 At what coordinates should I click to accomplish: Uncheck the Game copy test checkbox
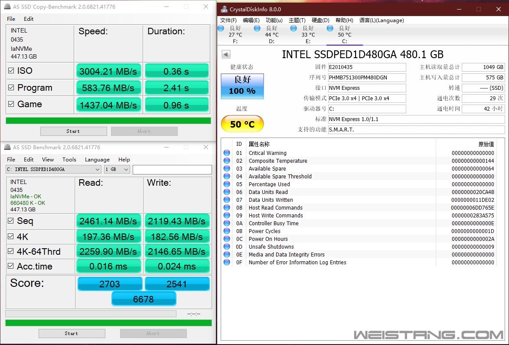11,104
